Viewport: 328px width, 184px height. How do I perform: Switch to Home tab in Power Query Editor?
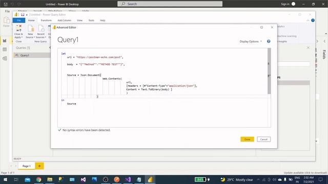[31, 20]
